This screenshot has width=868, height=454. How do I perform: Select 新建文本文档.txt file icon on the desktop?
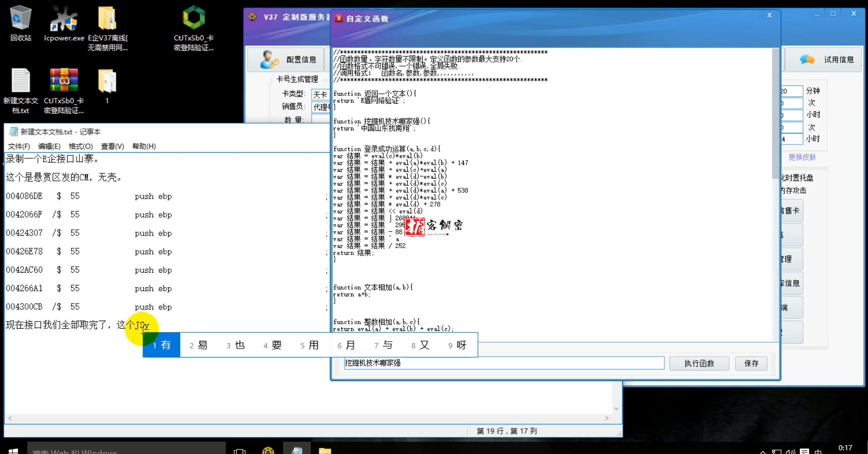click(21, 91)
